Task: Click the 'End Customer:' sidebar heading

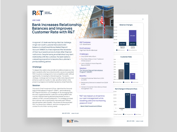Action: 85,48
